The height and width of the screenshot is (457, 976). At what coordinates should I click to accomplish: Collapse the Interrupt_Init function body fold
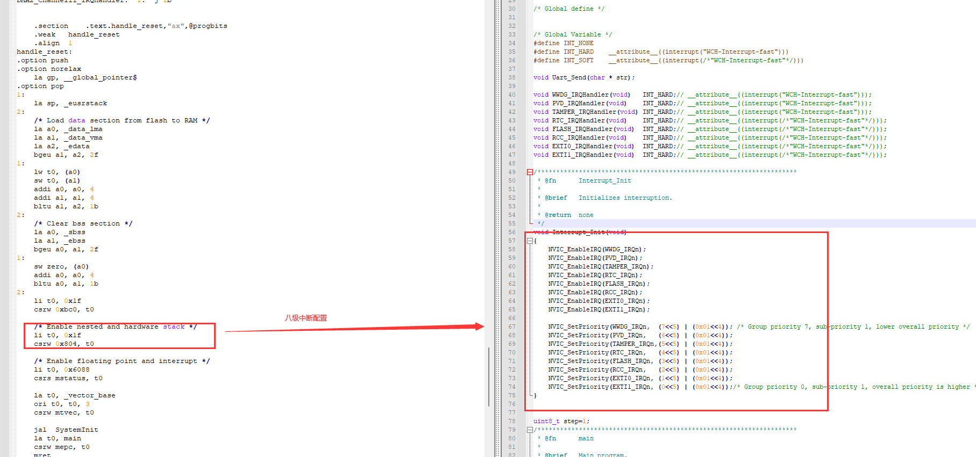(x=530, y=241)
